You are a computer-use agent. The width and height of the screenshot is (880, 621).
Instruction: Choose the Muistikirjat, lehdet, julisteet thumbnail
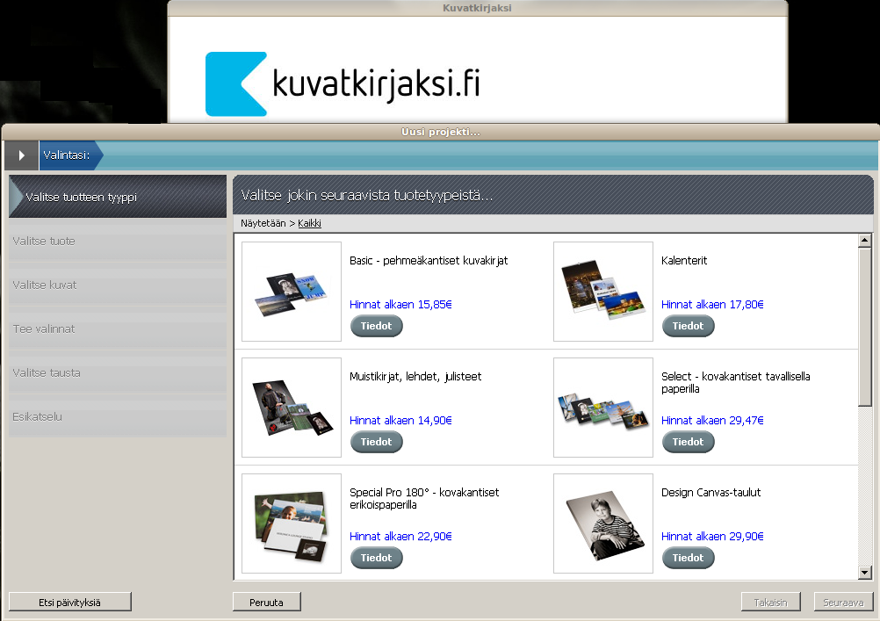pyautogui.click(x=292, y=408)
